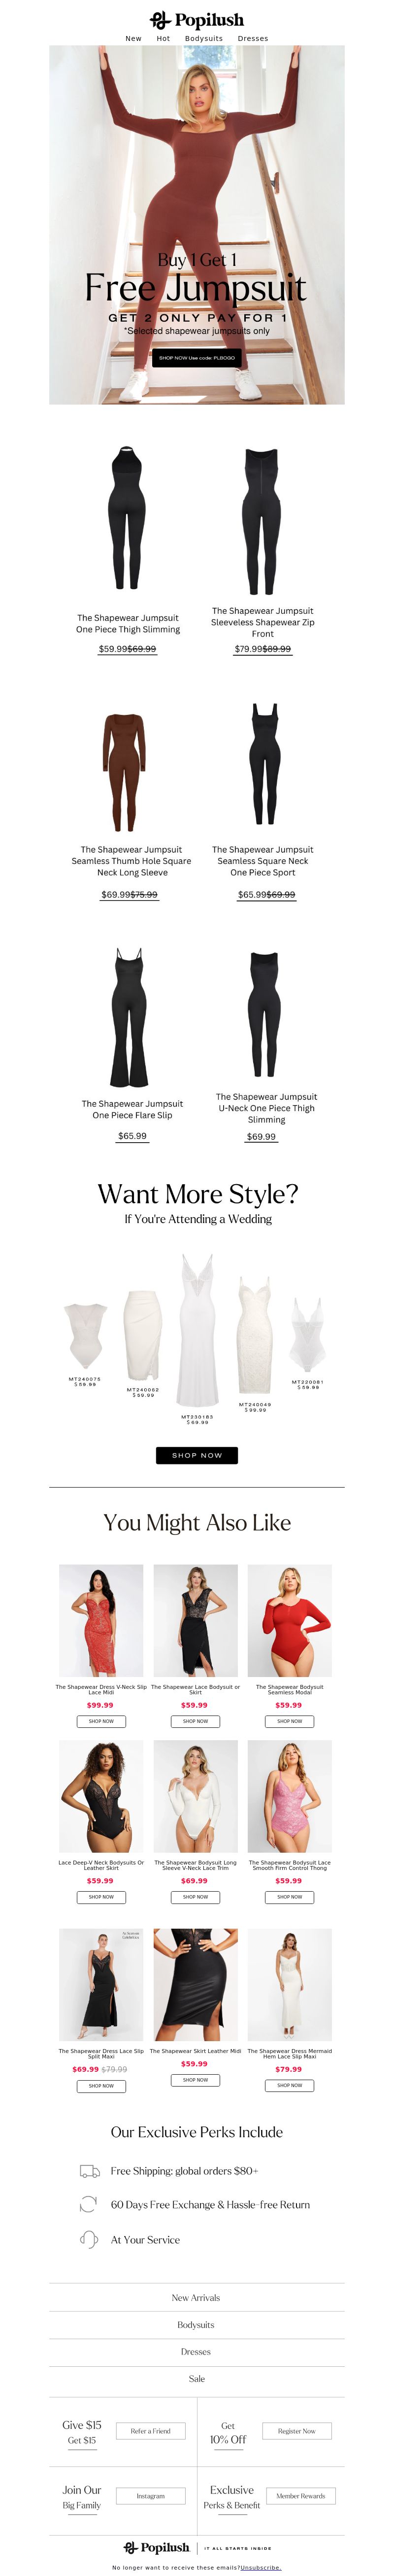Click the Member Rewards button
The image size is (394, 2576).
(300, 2496)
